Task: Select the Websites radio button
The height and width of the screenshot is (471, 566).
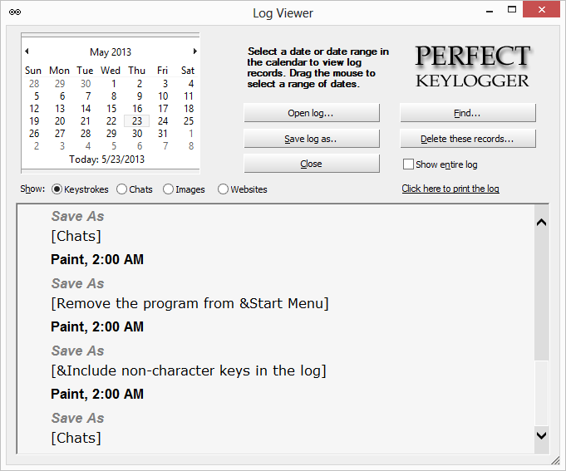Action: tap(223, 189)
